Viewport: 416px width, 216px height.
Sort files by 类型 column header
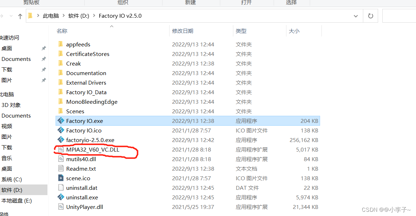click(x=241, y=31)
